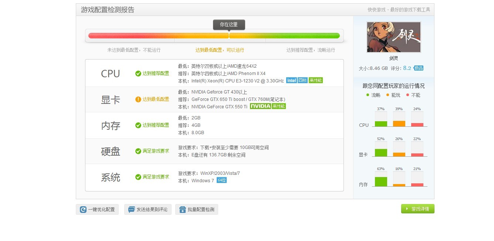
Task: Click the plus-box icon on 批量配置检测
Action: 182,210
